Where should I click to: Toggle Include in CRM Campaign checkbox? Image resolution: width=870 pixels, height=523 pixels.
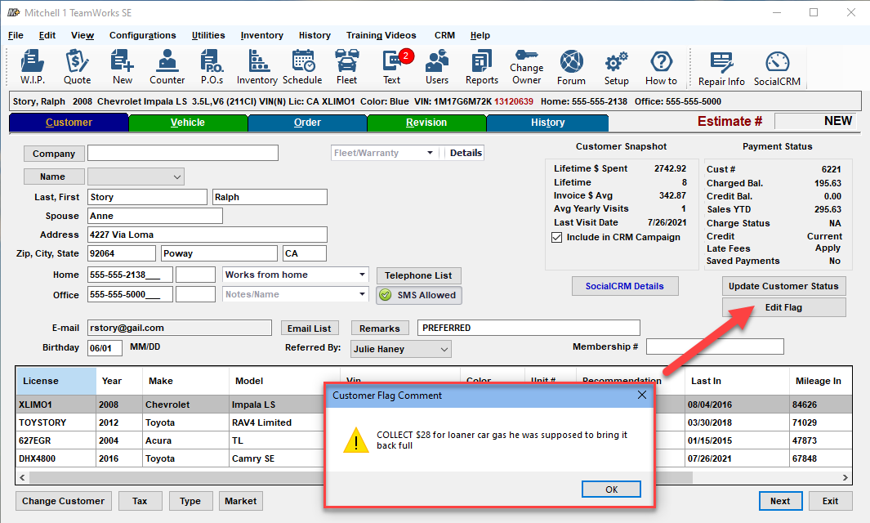pos(557,238)
